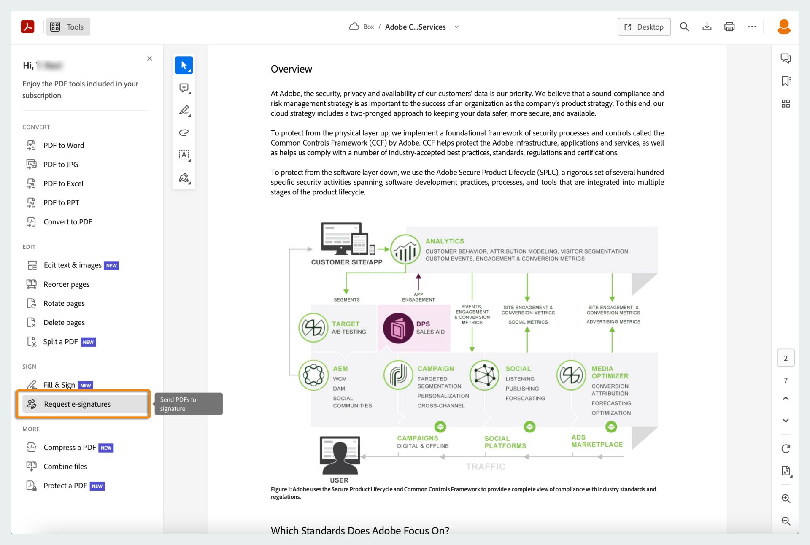
Task: Click the zoom in magnifier icon
Action: pyautogui.click(x=786, y=499)
